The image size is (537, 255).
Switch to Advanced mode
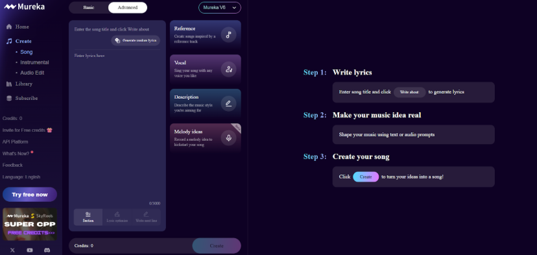pos(128,8)
